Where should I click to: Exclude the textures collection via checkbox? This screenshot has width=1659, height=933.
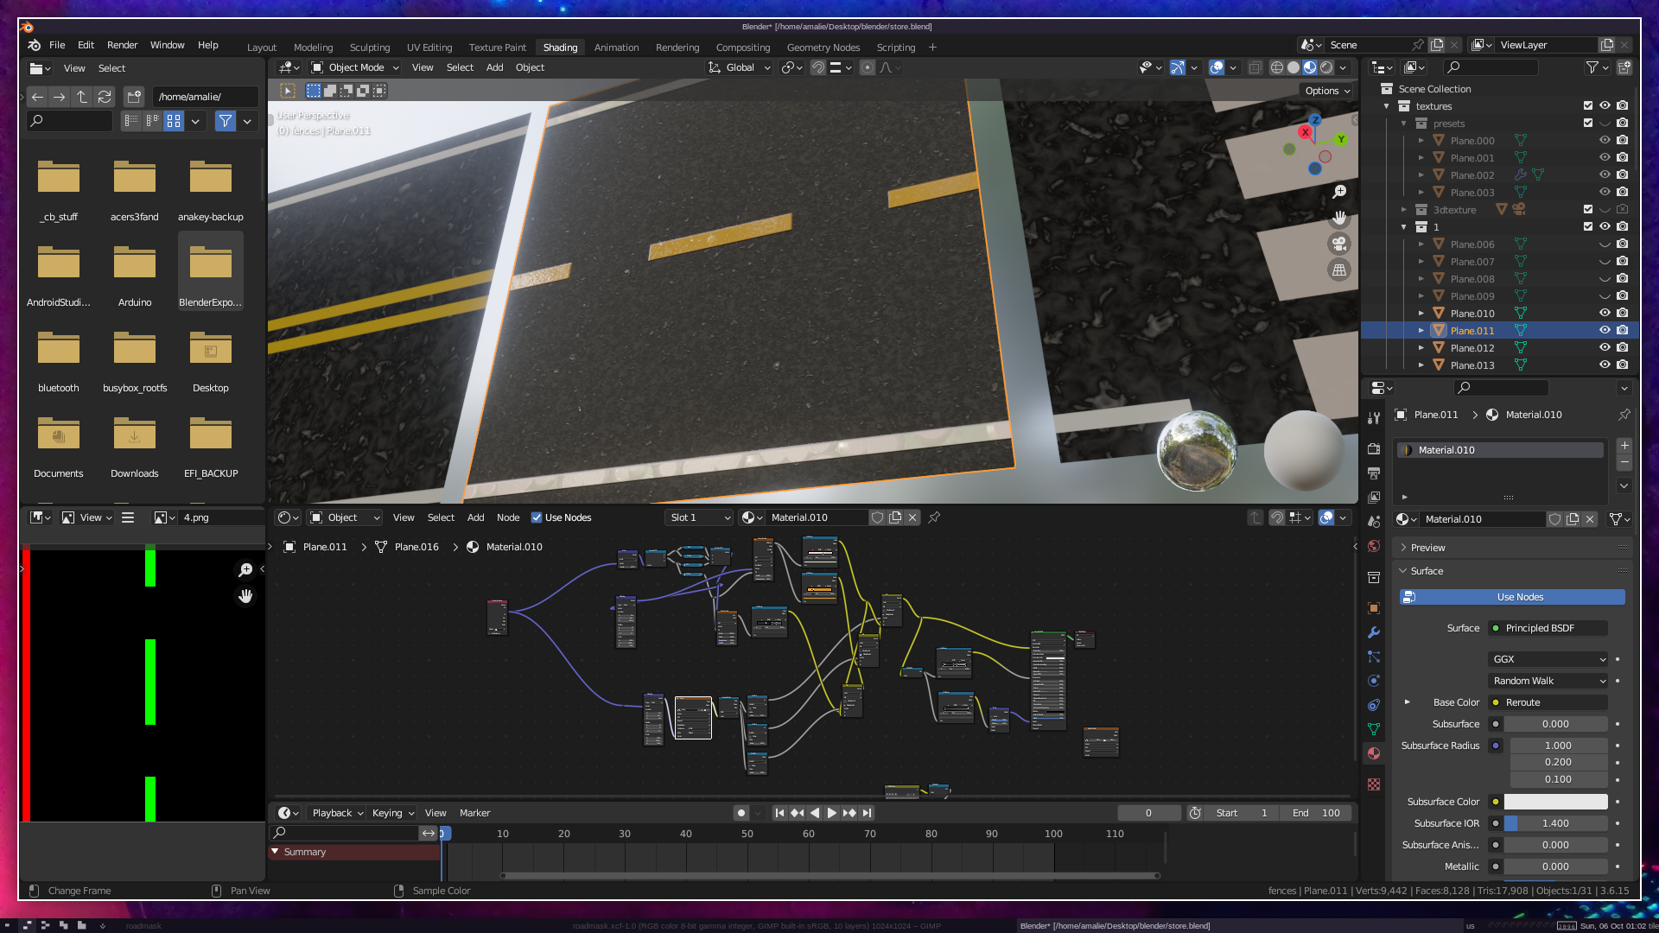point(1587,105)
